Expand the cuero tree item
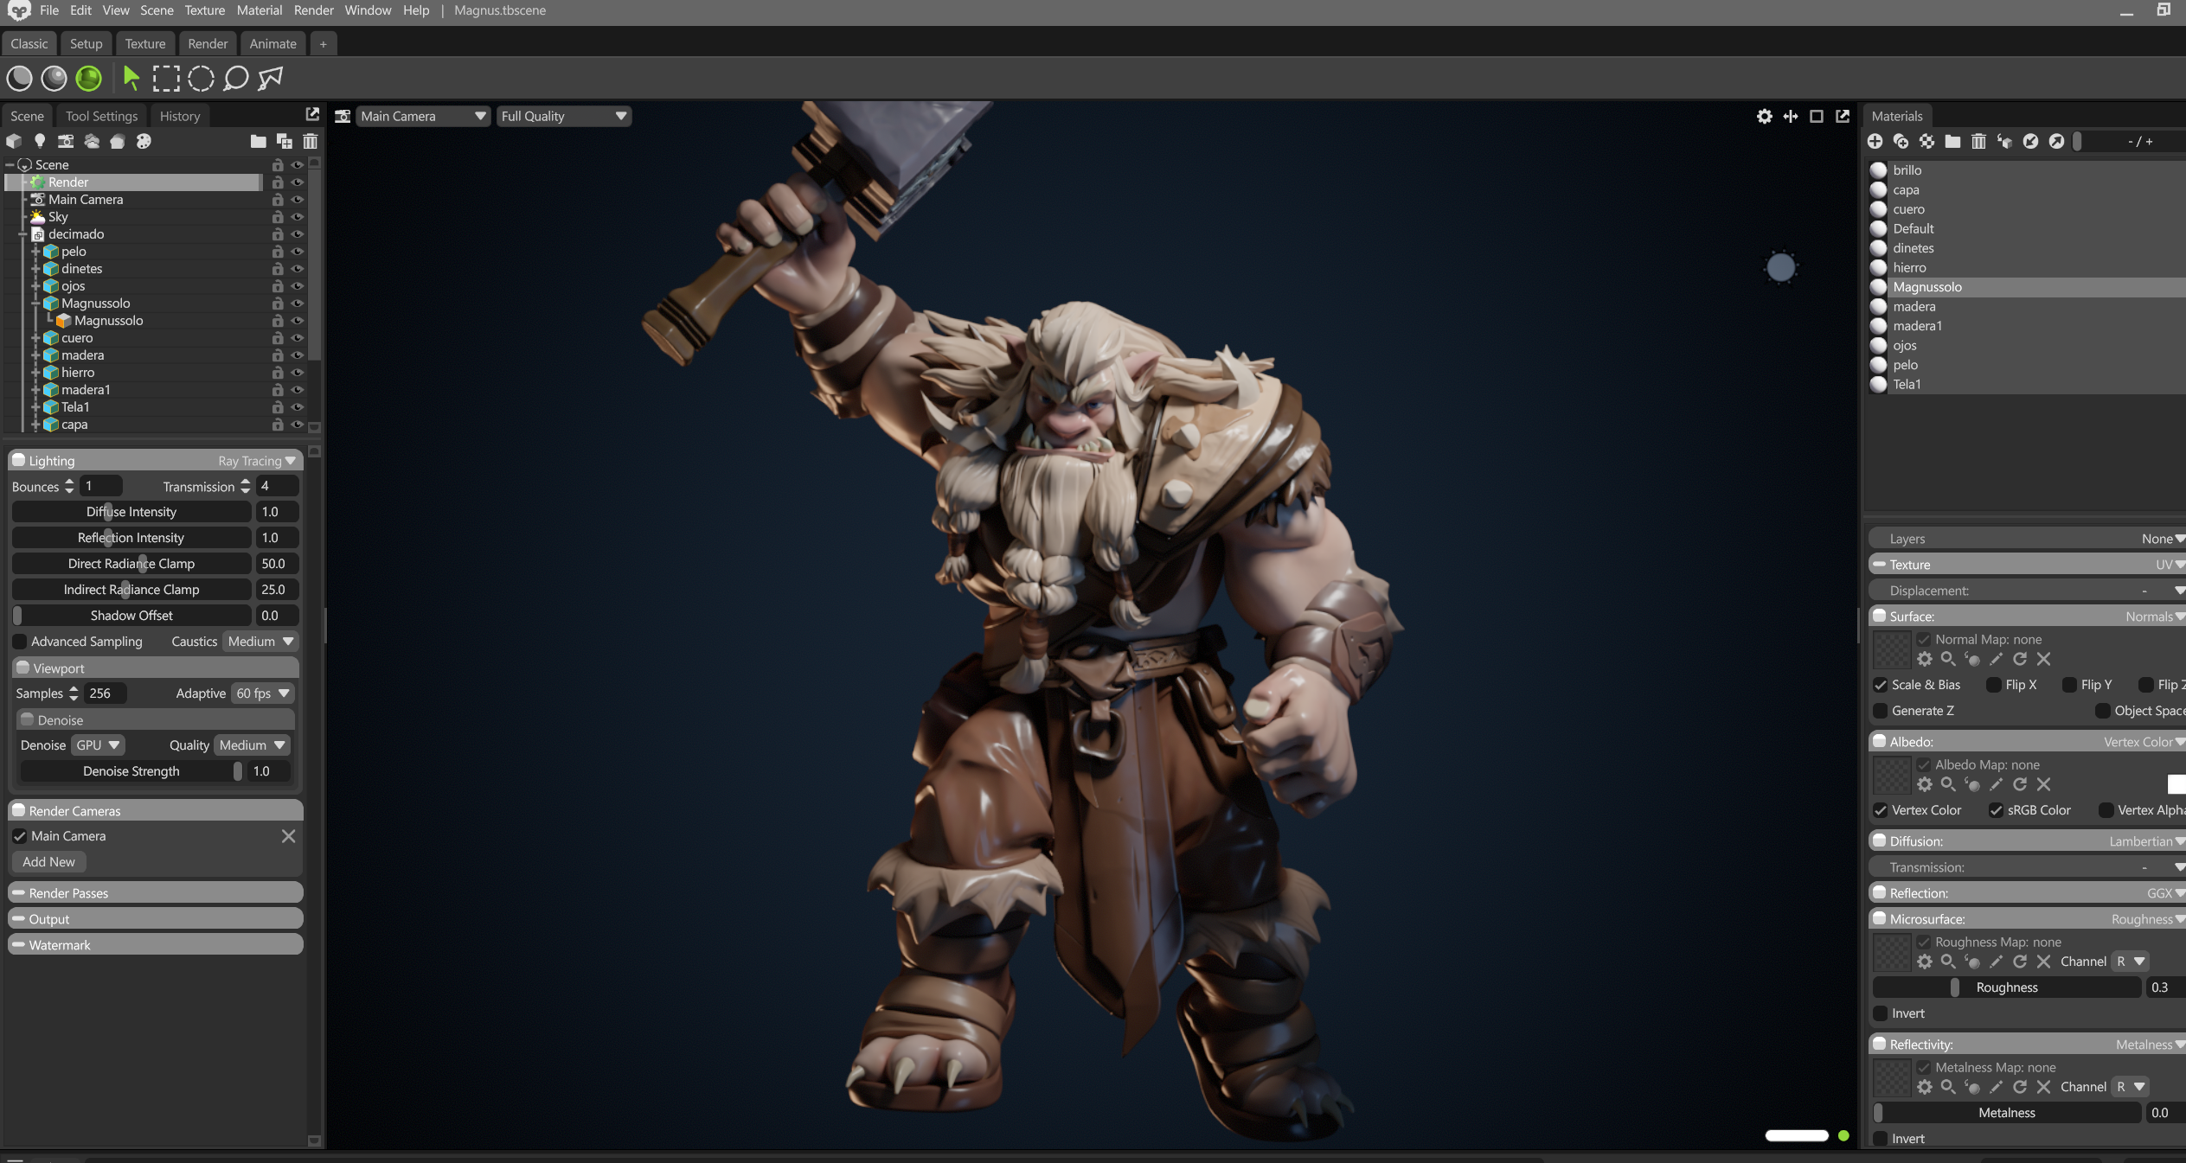 [x=36, y=338]
